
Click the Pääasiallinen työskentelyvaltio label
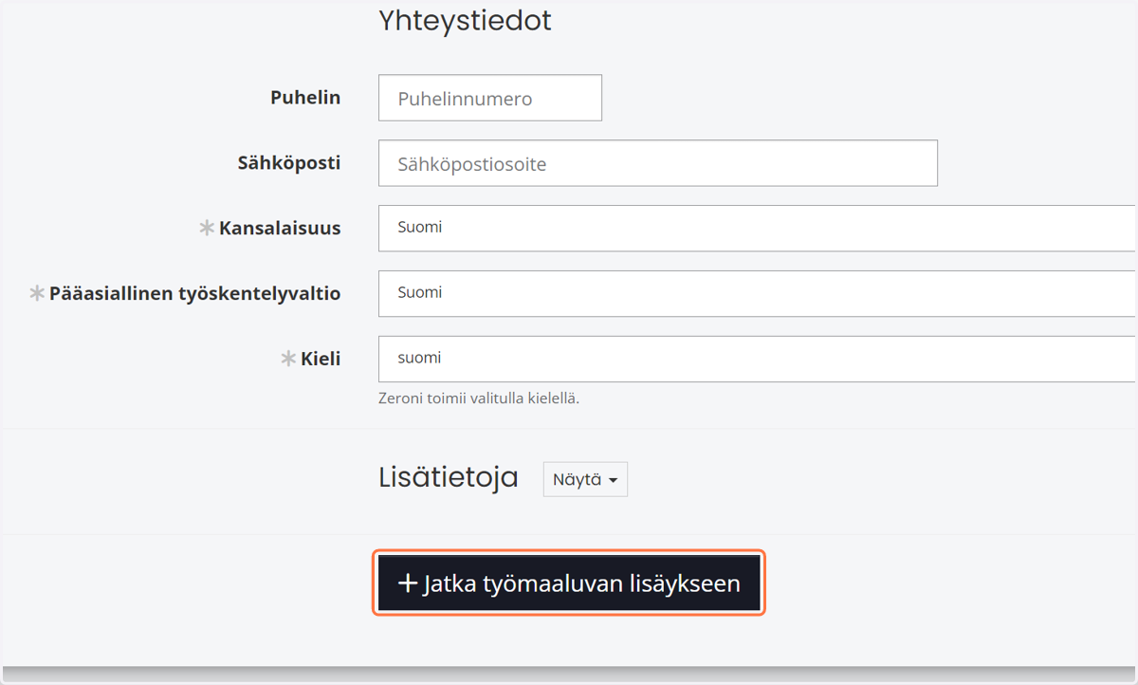point(195,293)
